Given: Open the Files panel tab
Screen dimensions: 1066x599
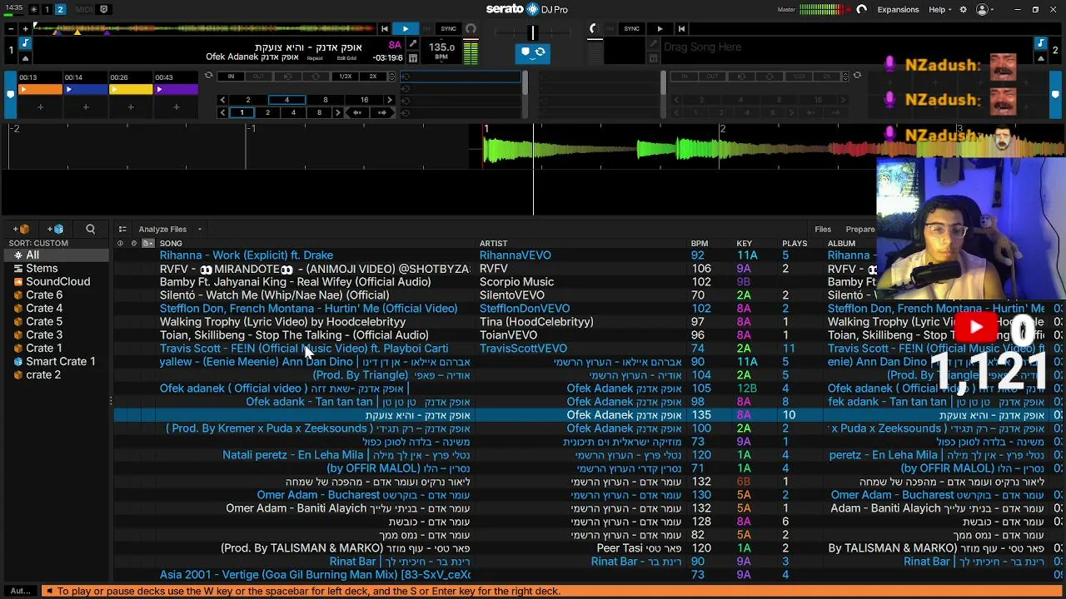Looking at the screenshot, I should tap(823, 229).
